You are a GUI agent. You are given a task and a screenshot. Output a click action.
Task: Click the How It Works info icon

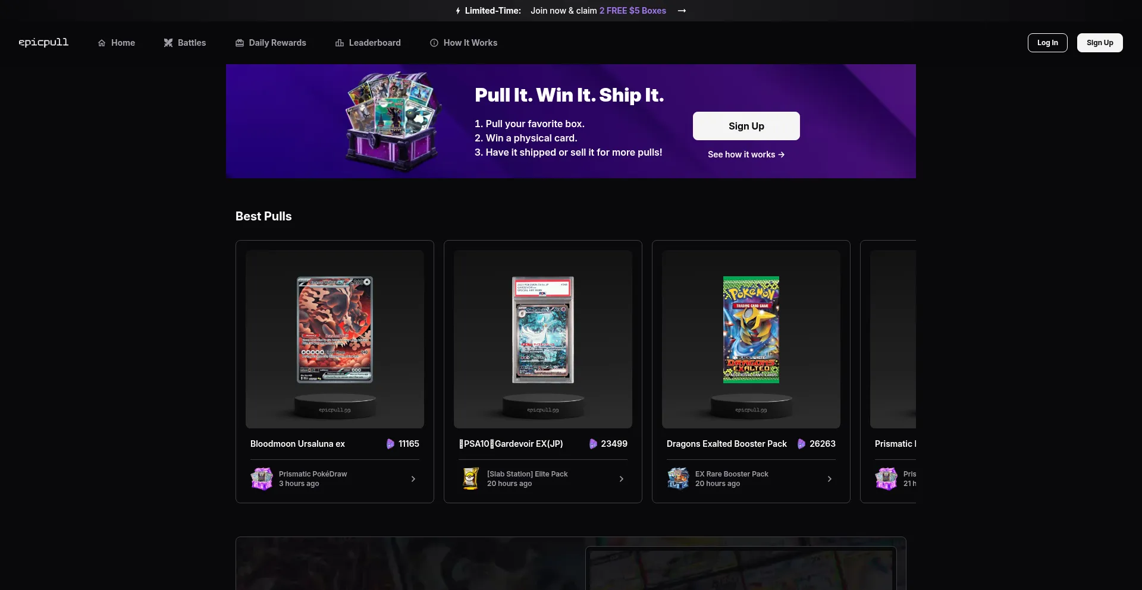pos(434,43)
